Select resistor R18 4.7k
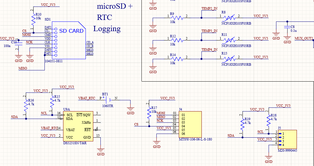The image size is (314, 166). coord(269,121)
